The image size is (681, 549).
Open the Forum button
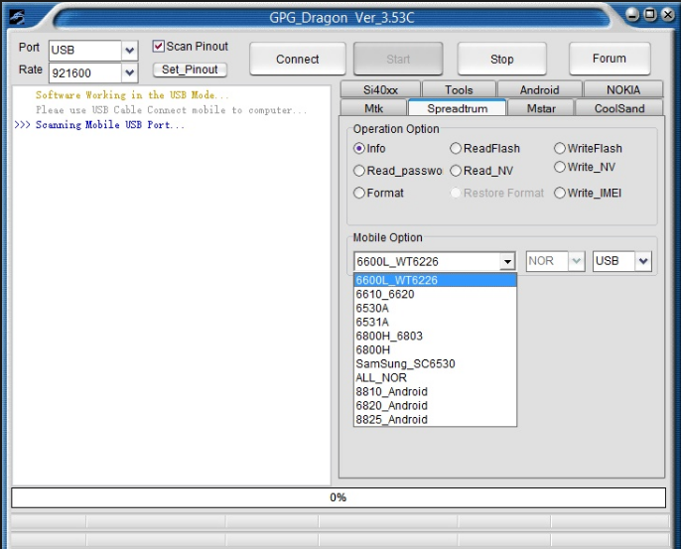click(610, 59)
